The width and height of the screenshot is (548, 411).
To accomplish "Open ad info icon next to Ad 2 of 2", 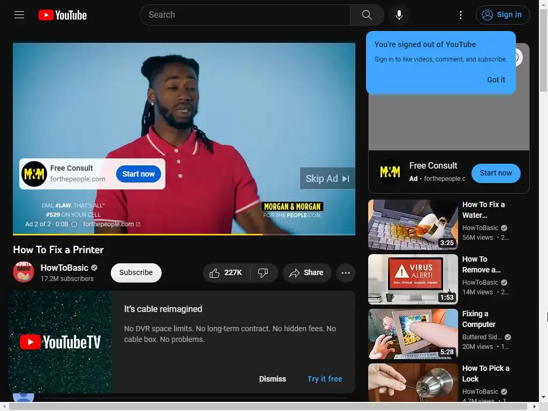I will 74,224.
